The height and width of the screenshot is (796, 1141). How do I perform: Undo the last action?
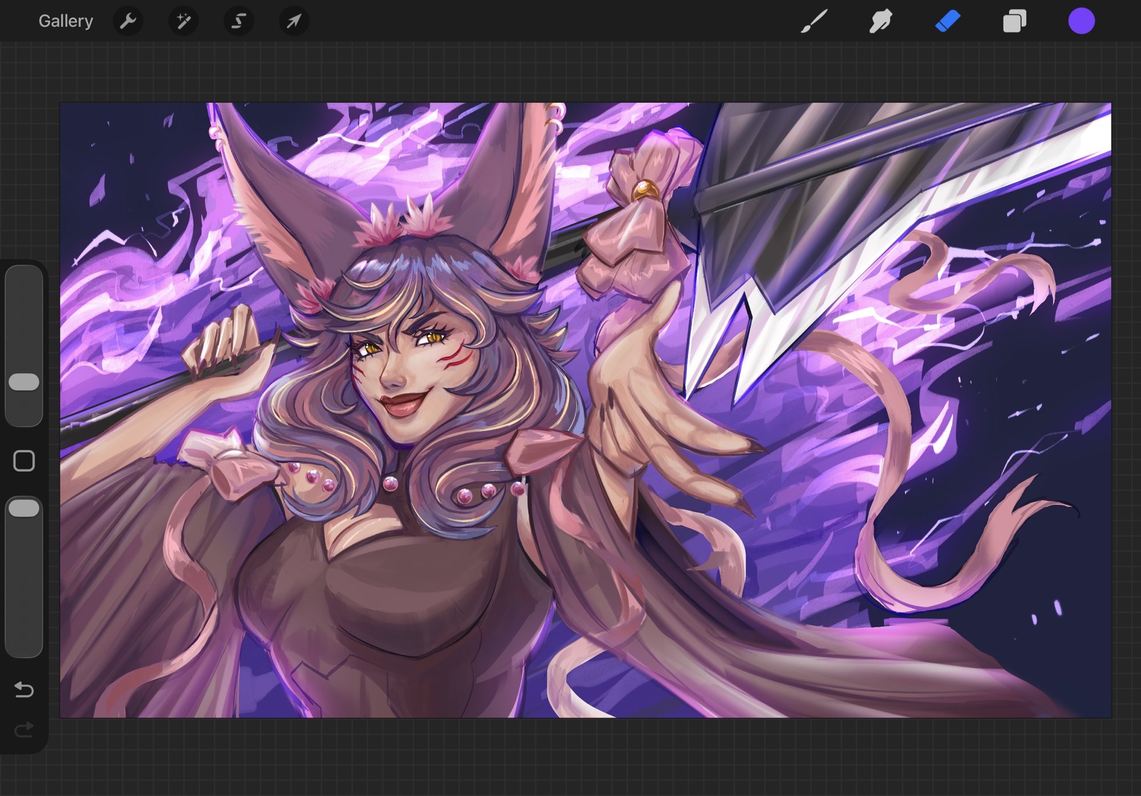(24, 690)
